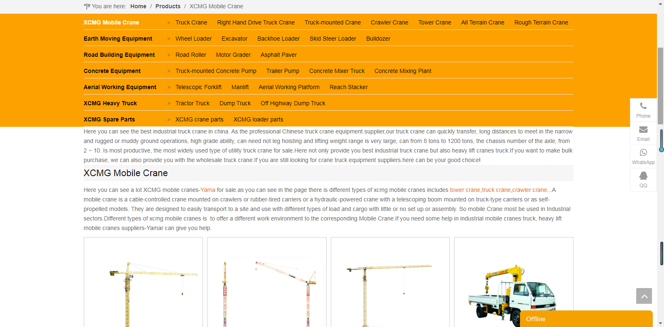664x327 pixels.
Task: Click the orange truck crane text link
Action: (496, 190)
